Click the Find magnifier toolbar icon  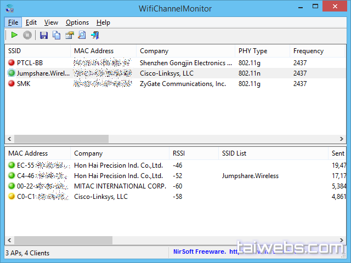pos(82,36)
